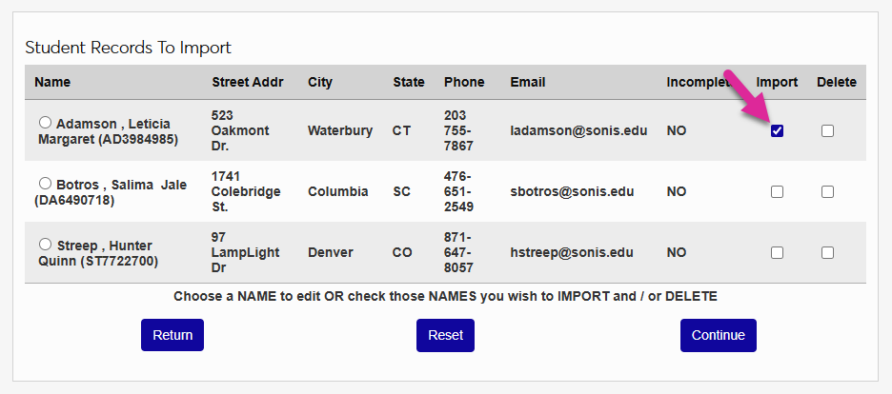Check the Import checkbox for Botros

[x=777, y=191]
